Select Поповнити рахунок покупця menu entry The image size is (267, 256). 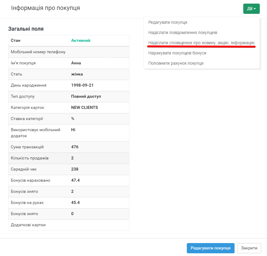pyautogui.click(x=176, y=63)
